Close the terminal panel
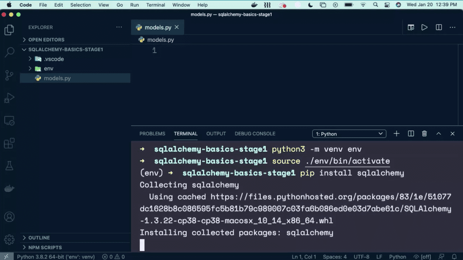463x260 pixels. click(x=453, y=134)
